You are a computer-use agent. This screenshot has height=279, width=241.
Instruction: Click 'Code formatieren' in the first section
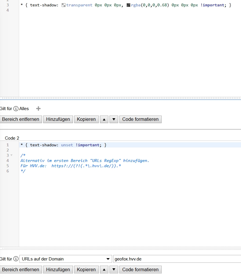[140, 119]
